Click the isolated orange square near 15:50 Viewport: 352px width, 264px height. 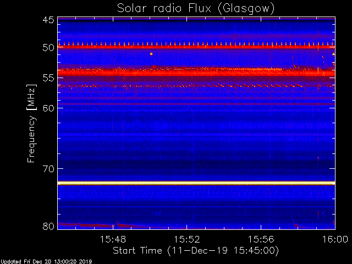coord(151,54)
